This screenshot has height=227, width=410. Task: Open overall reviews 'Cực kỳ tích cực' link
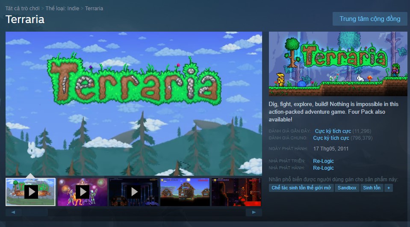(x=331, y=138)
